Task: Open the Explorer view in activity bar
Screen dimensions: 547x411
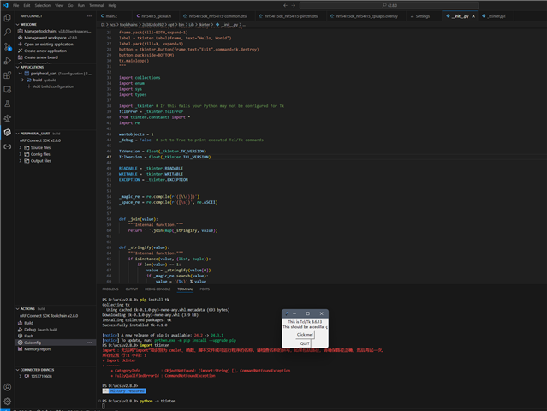Action: tap(8, 18)
